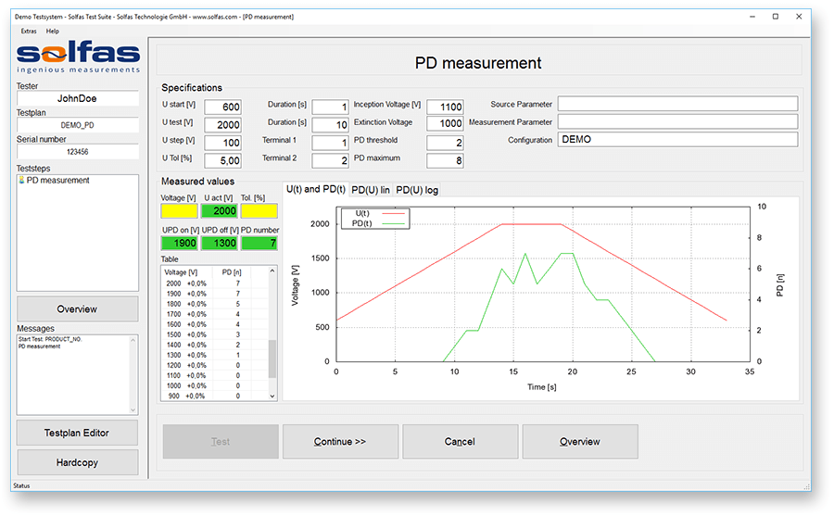Click the greyed Test button
Viewport: 834px width, 516px height.
coord(221,442)
